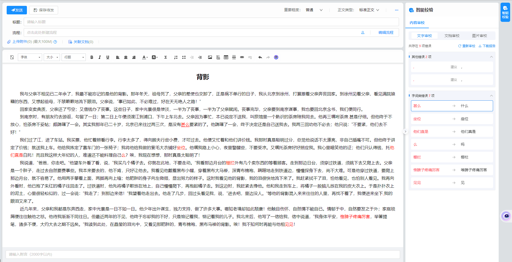Click the remove link icon
This screenshot has height=262, width=512.
coord(250,57)
